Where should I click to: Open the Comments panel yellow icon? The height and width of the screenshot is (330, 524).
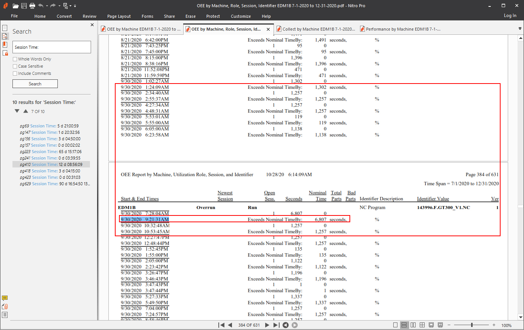click(x=5, y=298)
